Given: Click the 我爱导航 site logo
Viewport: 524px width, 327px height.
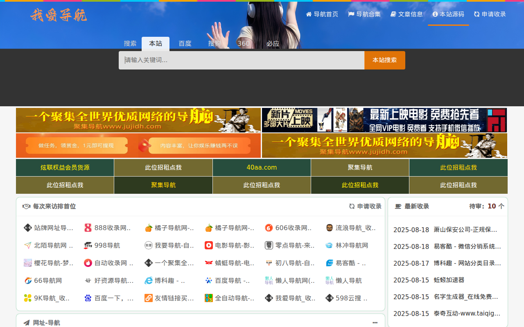Looking at the screenshot, I should (x=59, y=15).
